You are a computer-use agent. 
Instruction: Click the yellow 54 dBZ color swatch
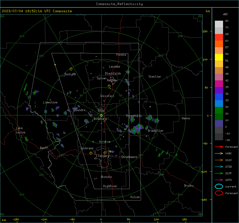(219, 57)
